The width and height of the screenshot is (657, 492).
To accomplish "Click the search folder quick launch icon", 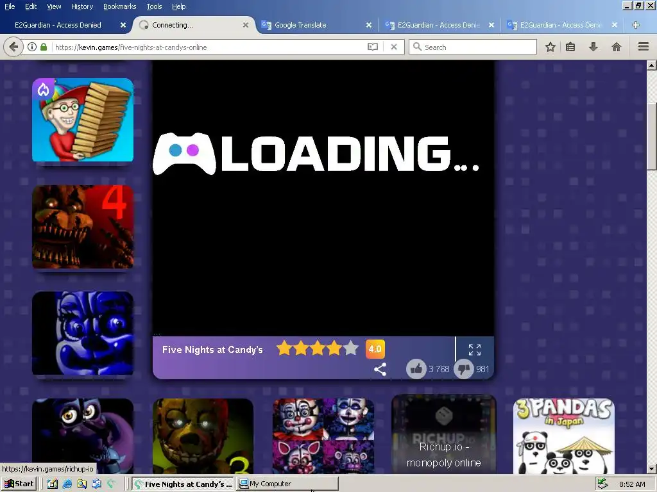I will pos(81,484).
